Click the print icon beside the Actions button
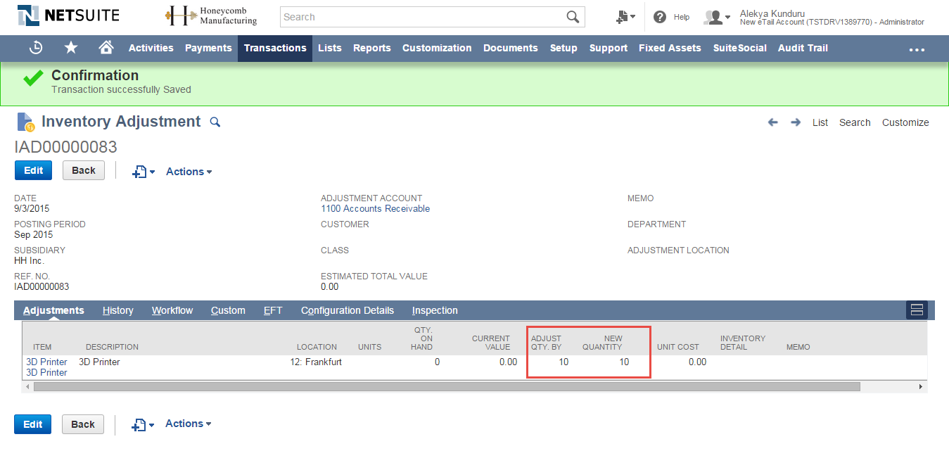The width and height of the screenshot is (949, 451). tap(141, 171)
